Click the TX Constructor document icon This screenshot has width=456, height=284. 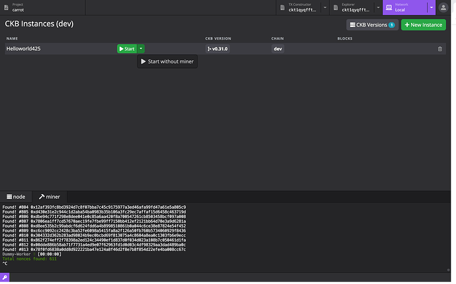[282, 7]
